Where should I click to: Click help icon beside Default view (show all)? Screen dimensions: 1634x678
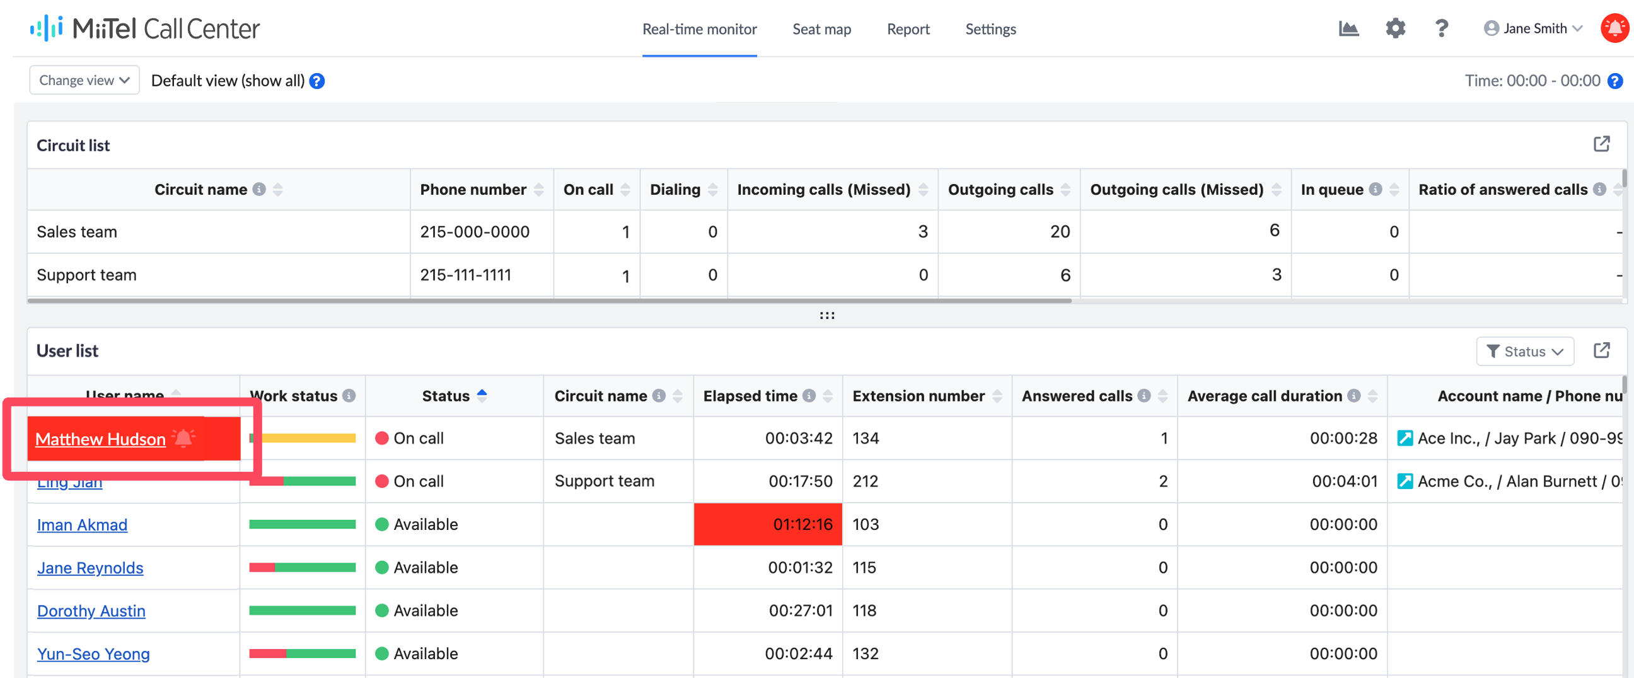click(x=317, y=81)
